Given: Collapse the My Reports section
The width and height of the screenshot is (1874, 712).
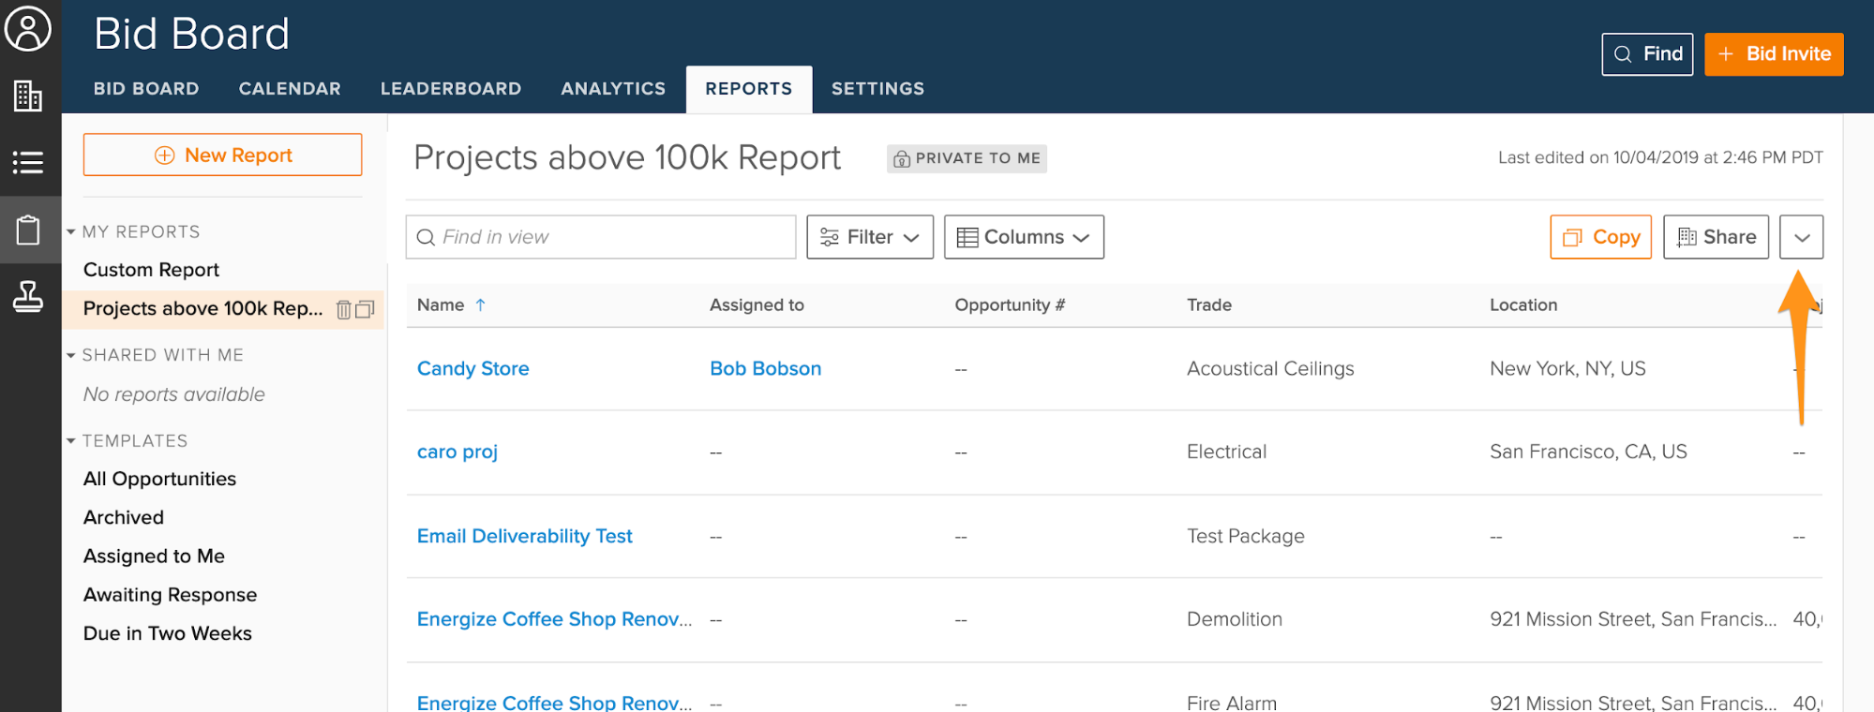Looking at the screenshot, I should click(71, 231).
